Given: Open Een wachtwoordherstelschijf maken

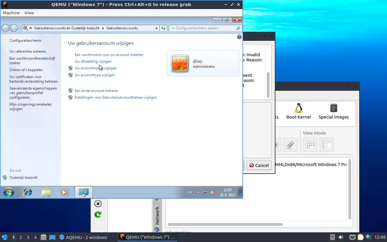Looking at the screenshot, I should [32, 60].
